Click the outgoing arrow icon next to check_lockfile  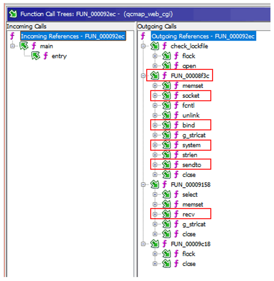click(x=154, y=46)
